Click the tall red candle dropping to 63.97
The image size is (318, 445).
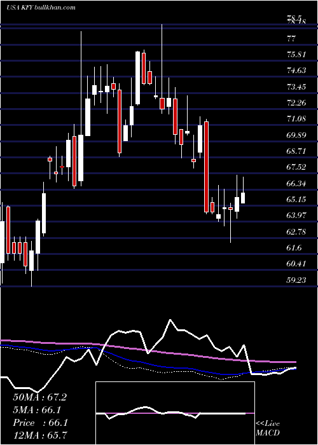click(x=206, y=167)
